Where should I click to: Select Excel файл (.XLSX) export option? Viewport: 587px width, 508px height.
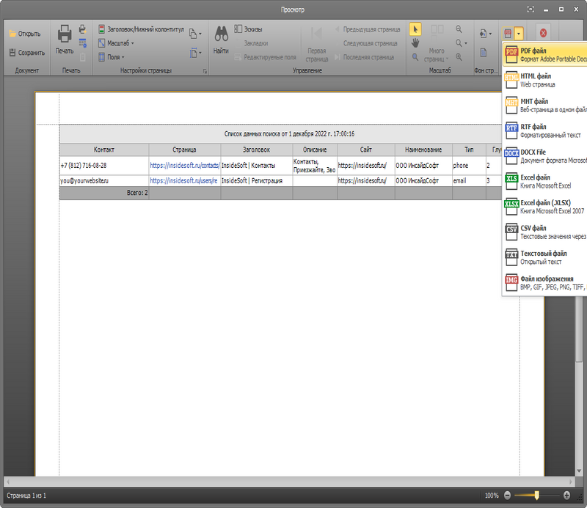pos(545,207)
